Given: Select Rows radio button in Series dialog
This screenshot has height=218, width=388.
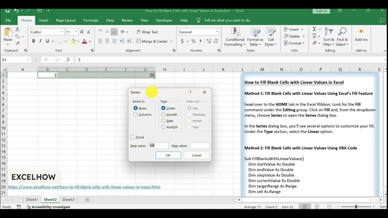Looking at the screenshot, I should tap(135, 108).
